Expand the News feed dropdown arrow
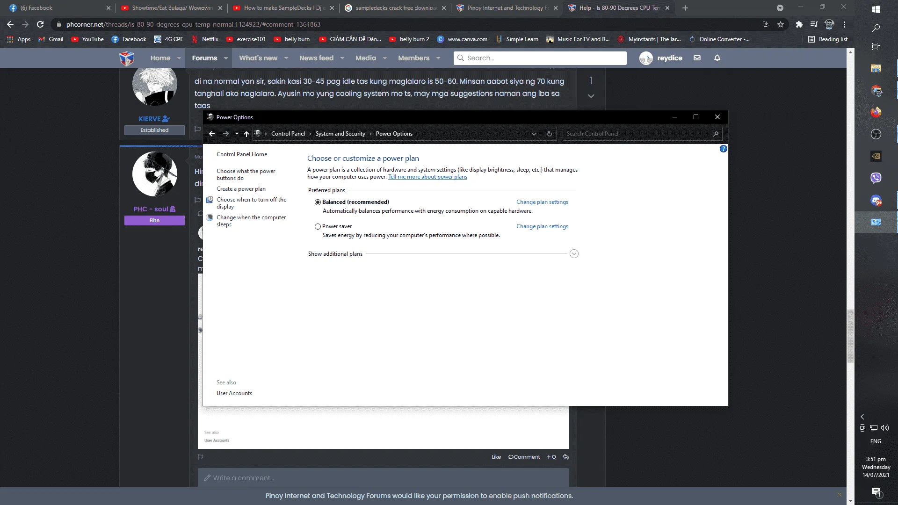This screenshot has width=898, height=505. click(342, 58)
